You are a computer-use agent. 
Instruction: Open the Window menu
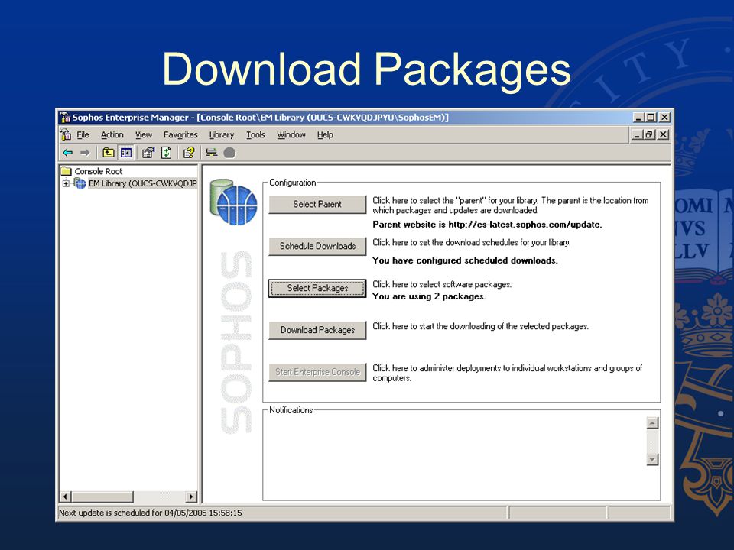pyautogui.click(x=291, y=134)
